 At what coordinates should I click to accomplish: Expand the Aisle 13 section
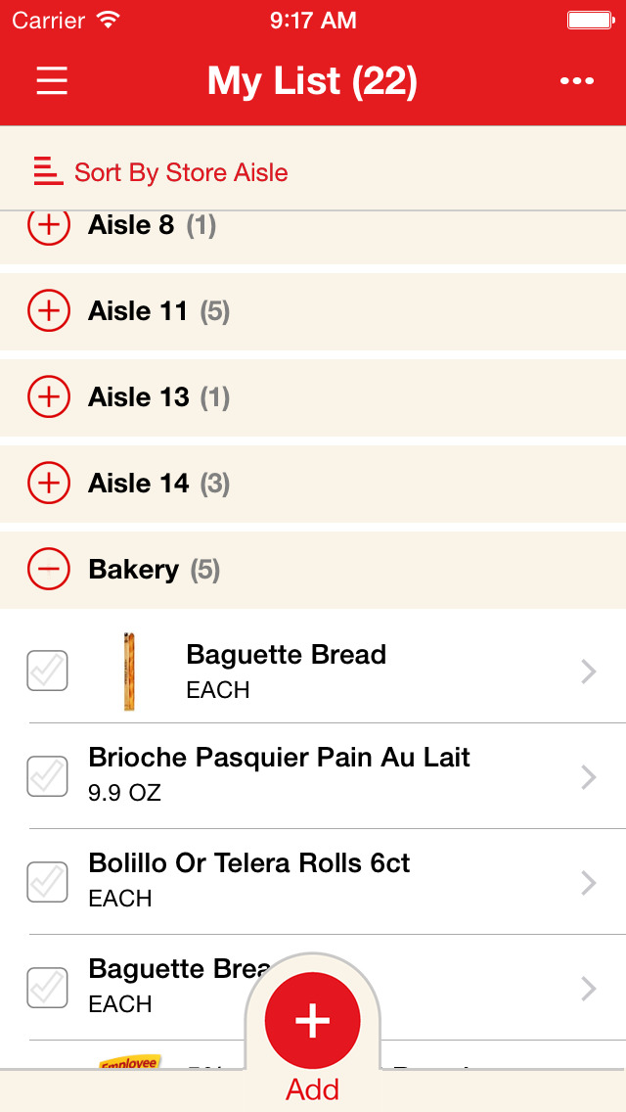click(x=48, y=397)
